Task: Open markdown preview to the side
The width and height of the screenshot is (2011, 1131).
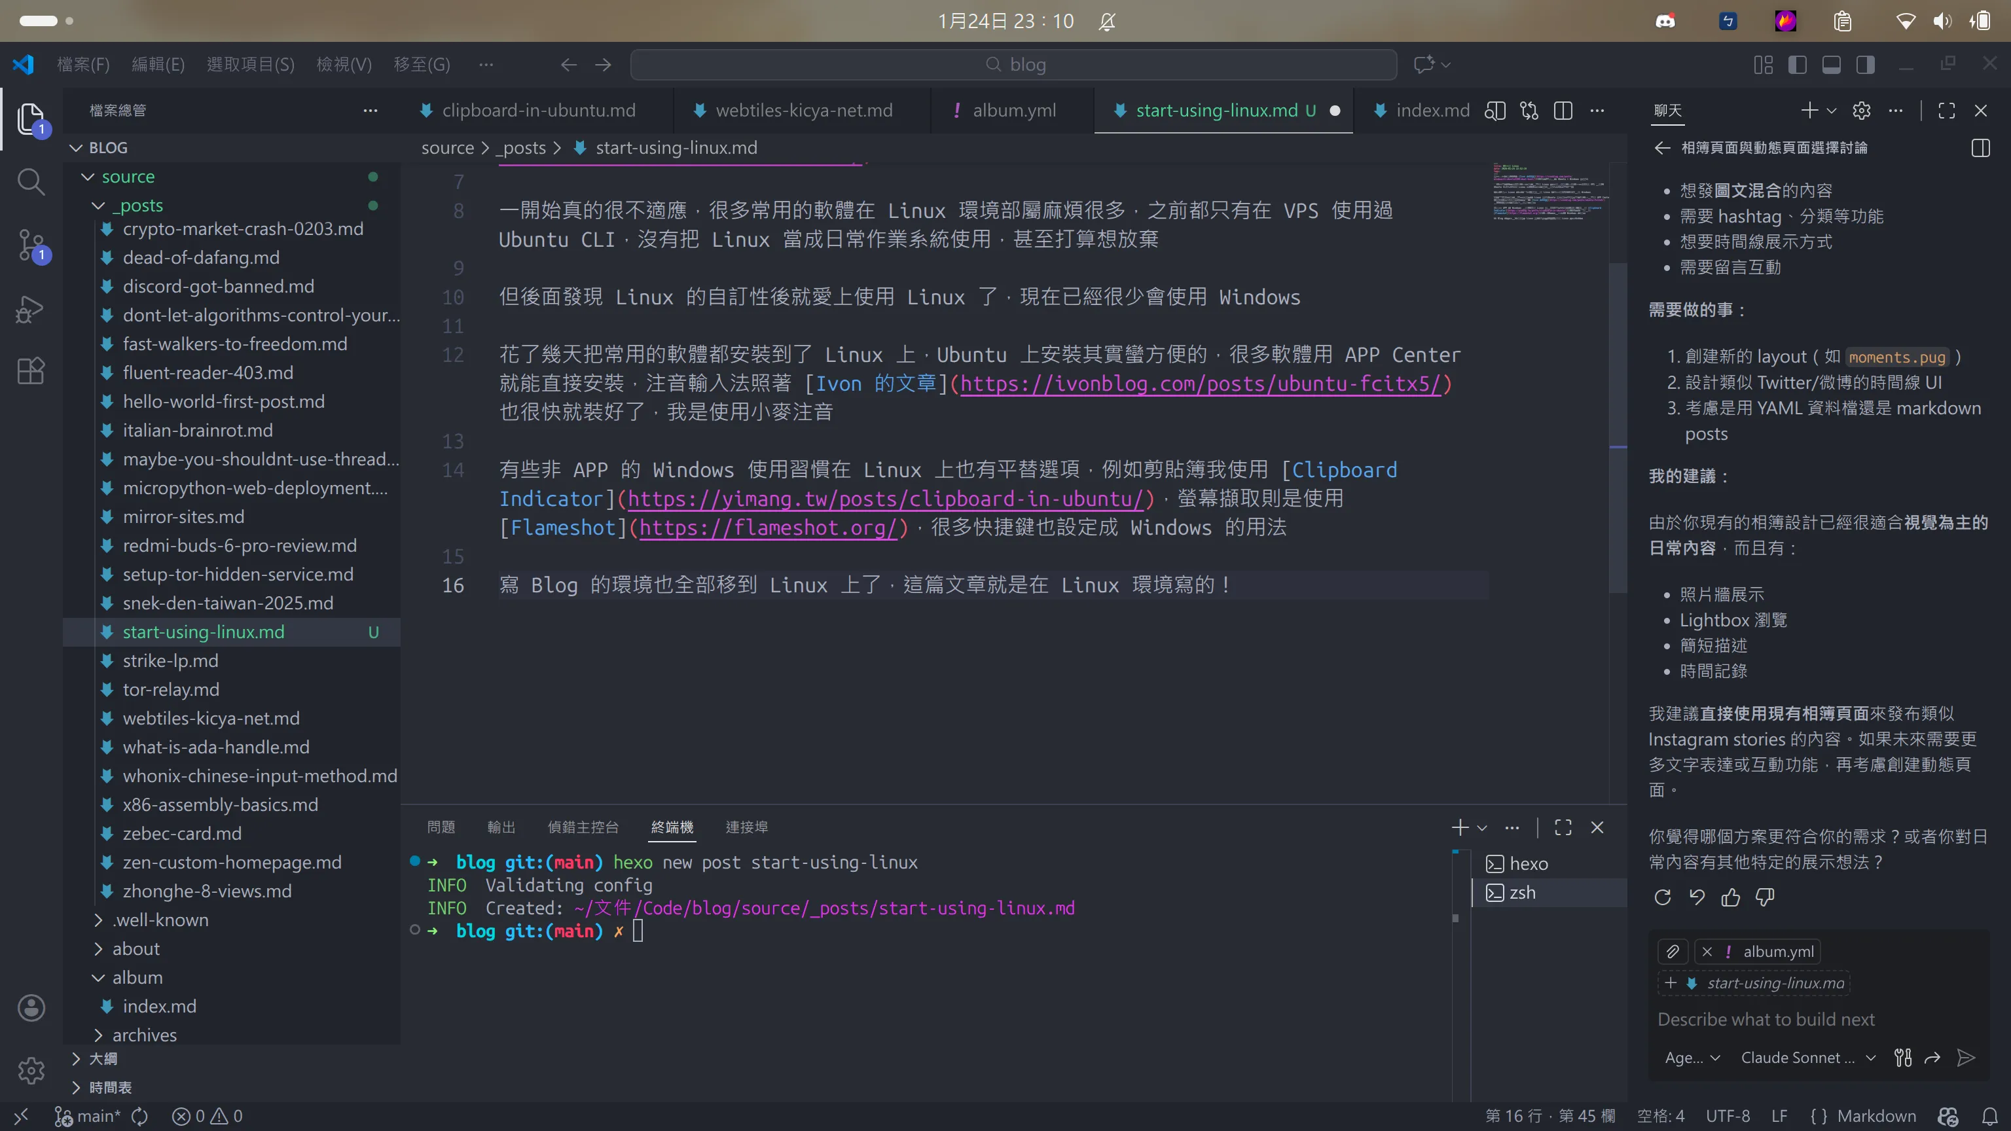Action: pos(1495,111)
